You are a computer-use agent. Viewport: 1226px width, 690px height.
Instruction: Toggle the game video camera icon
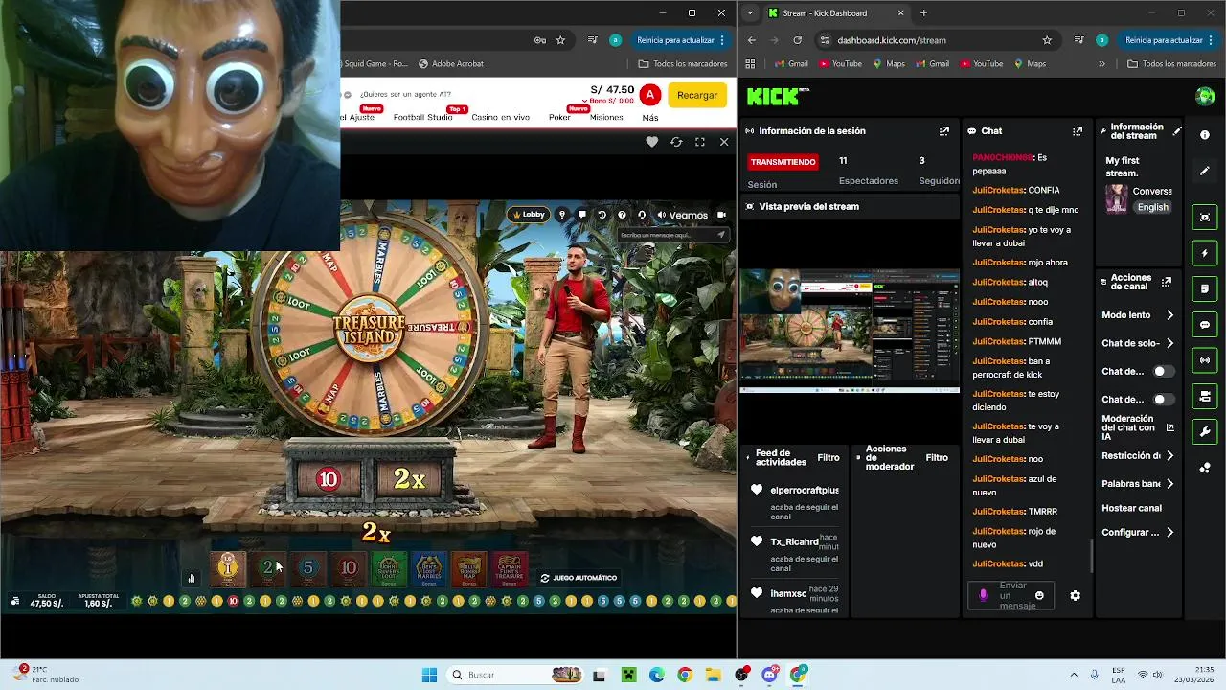tap(722, 215)
